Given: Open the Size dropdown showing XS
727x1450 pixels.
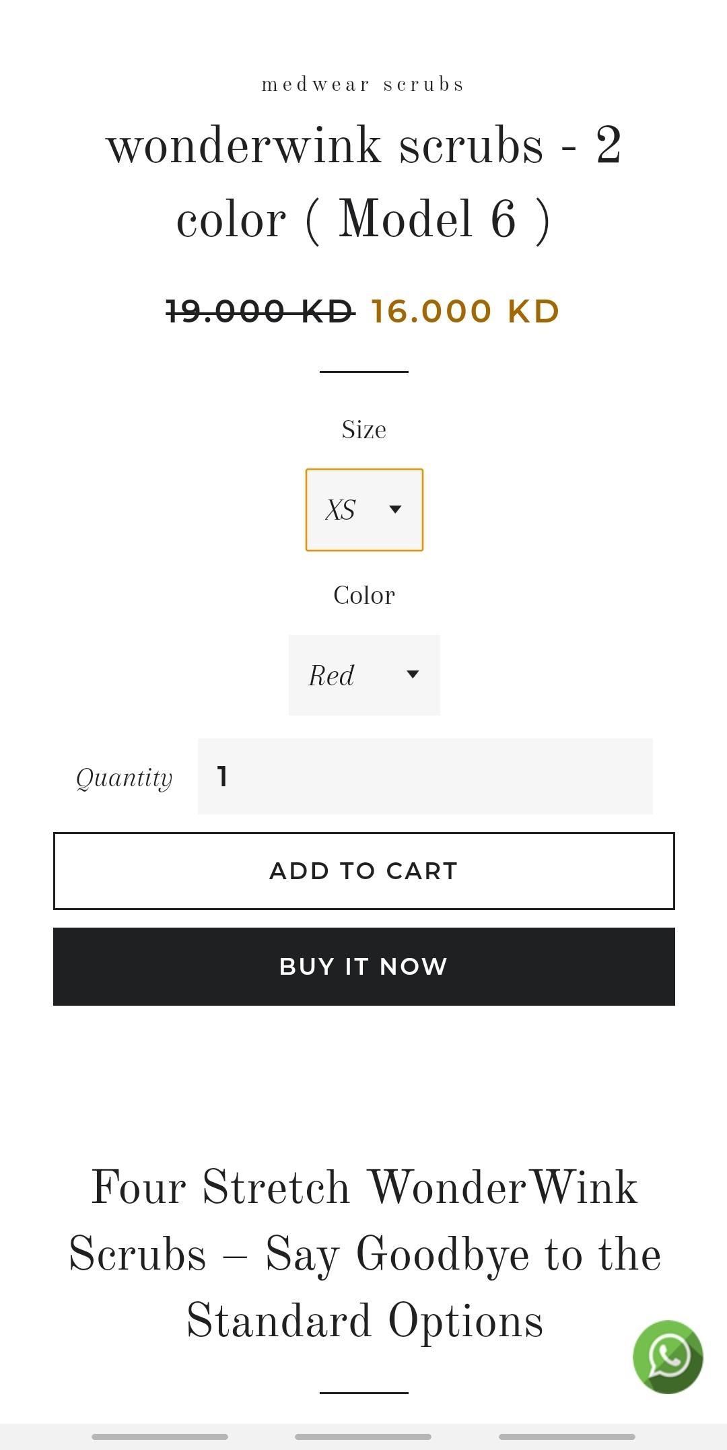Looking at the screenshot, I should tap(364, 510).
